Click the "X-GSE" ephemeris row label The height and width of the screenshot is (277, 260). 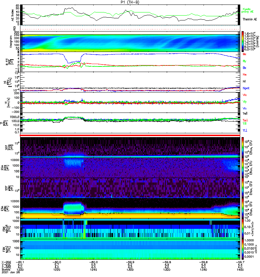tap(6, 262)
